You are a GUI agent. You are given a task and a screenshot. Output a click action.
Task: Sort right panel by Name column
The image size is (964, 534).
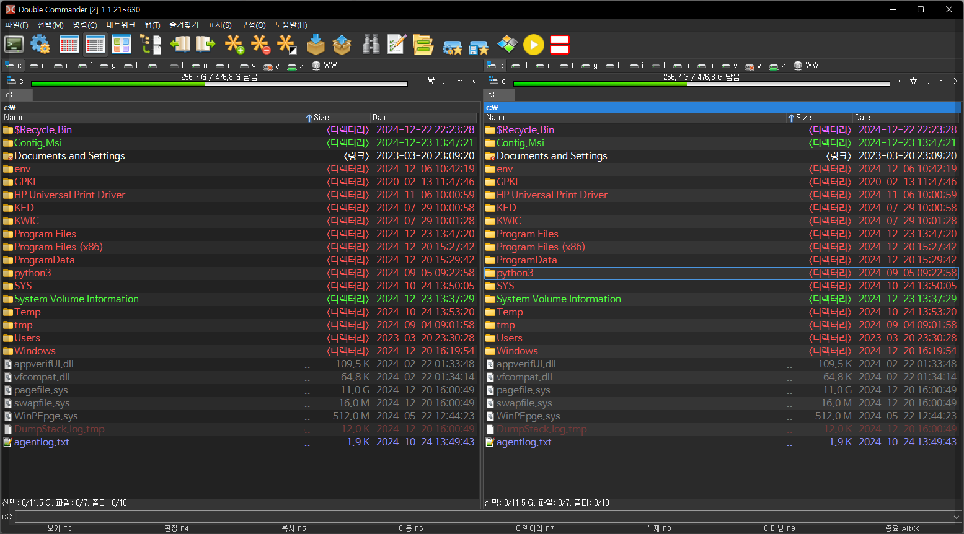635,117
